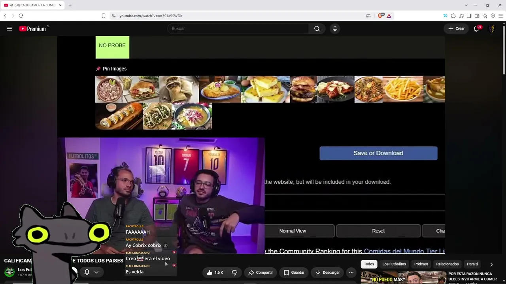
Task: Open the Brave Wallet icon
Action: point(477,16)
